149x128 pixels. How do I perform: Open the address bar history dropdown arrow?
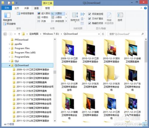point(99,34)
